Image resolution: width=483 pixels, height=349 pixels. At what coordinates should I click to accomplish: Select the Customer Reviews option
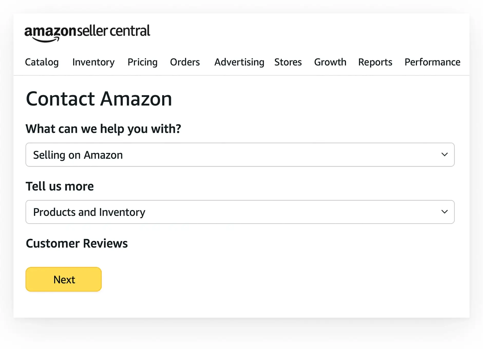tap(77, 243)
